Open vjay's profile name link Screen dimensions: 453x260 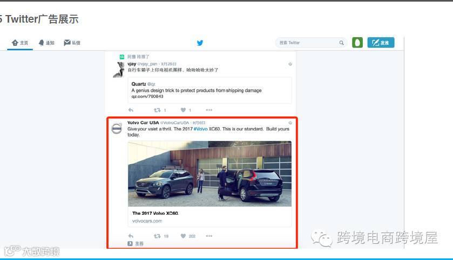point(132,64)
